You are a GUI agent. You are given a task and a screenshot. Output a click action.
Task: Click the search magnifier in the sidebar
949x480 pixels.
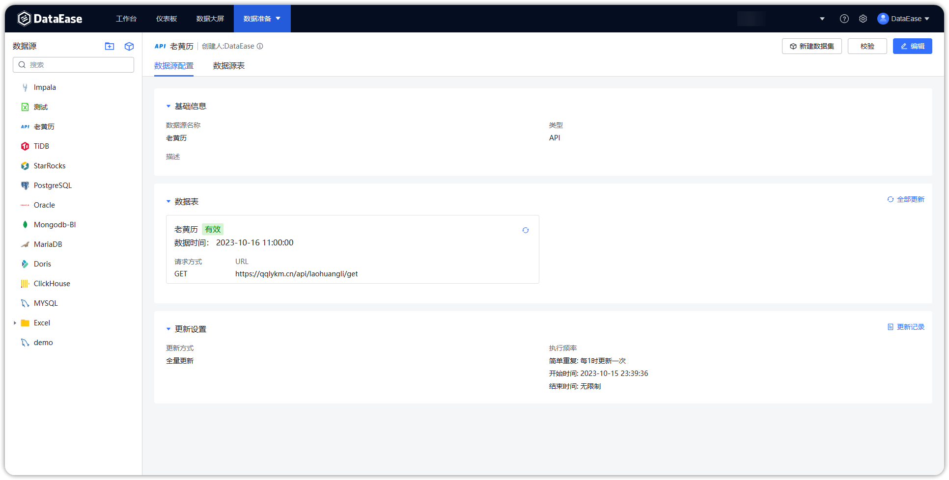point(22,64)
